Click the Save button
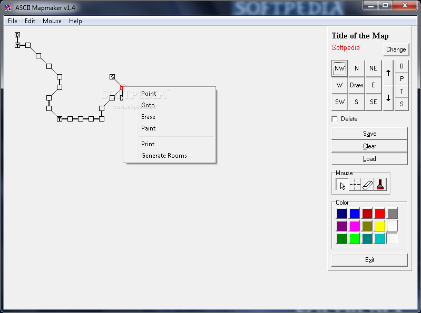Image resolution: width=421 pixels, height=313 pixels. click(x=369, y=134)
